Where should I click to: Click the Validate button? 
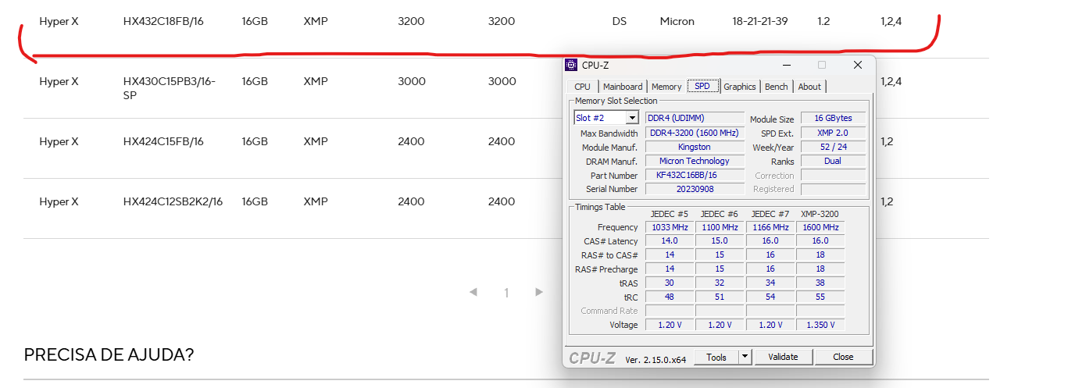tap(783, 357)
